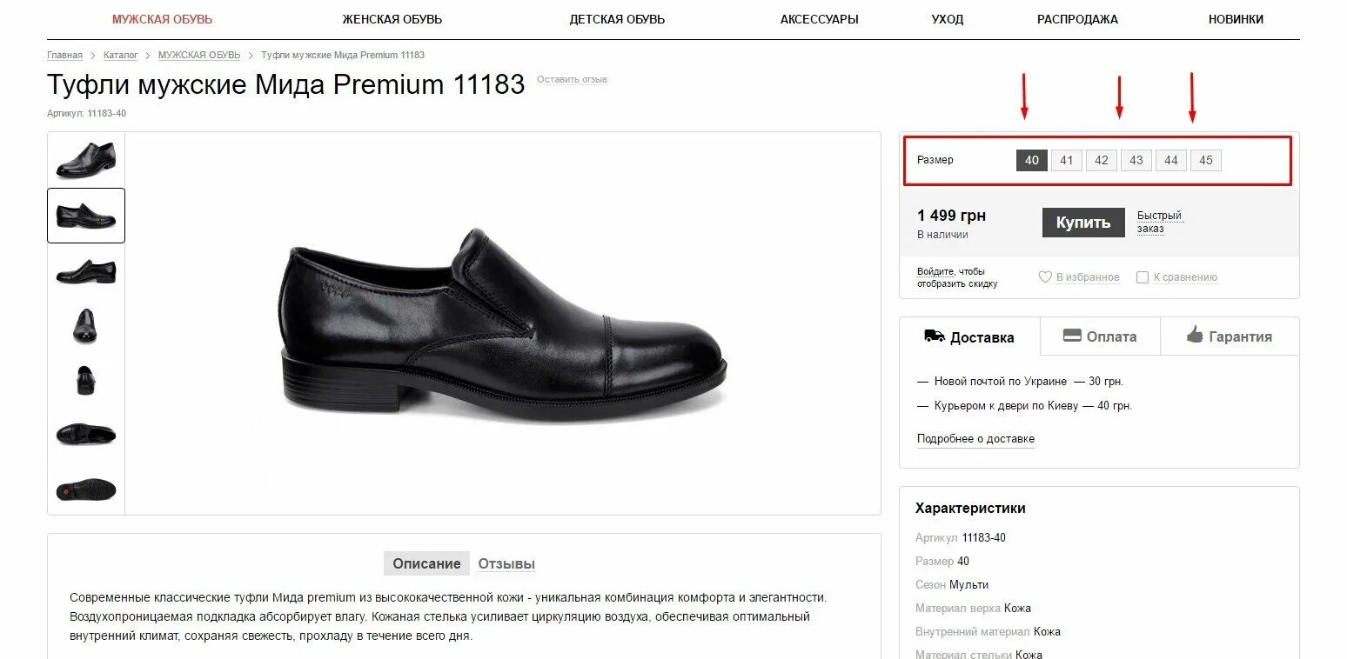Switch to the Гарантия tab
Screen dimensions: 1347x659
[1230, 336]
